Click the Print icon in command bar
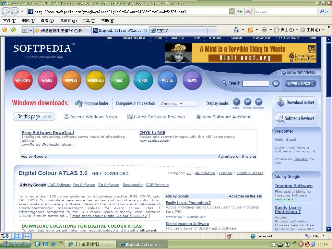The height and width of the screenshot is (249, 332). point(265,30)
